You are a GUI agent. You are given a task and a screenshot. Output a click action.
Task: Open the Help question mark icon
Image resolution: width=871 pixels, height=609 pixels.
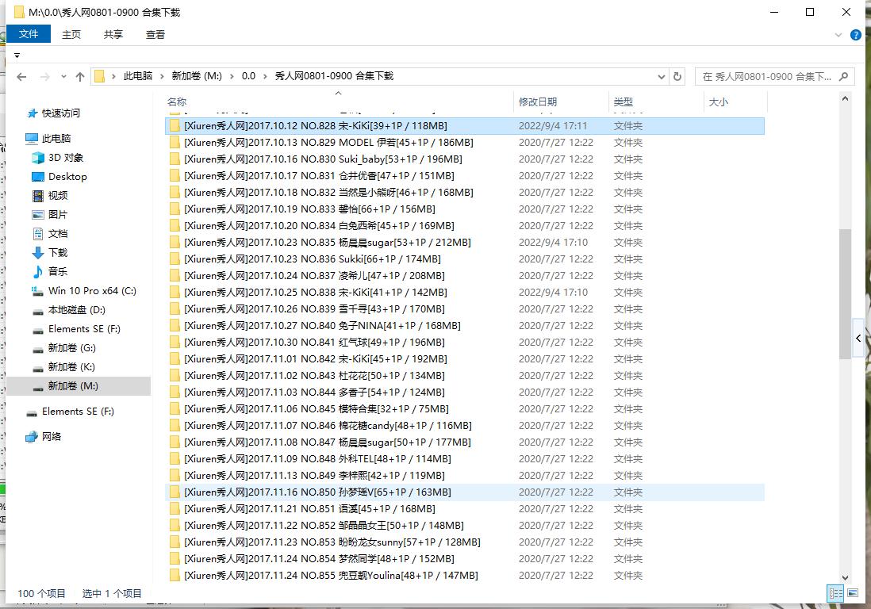pos(856,35)
